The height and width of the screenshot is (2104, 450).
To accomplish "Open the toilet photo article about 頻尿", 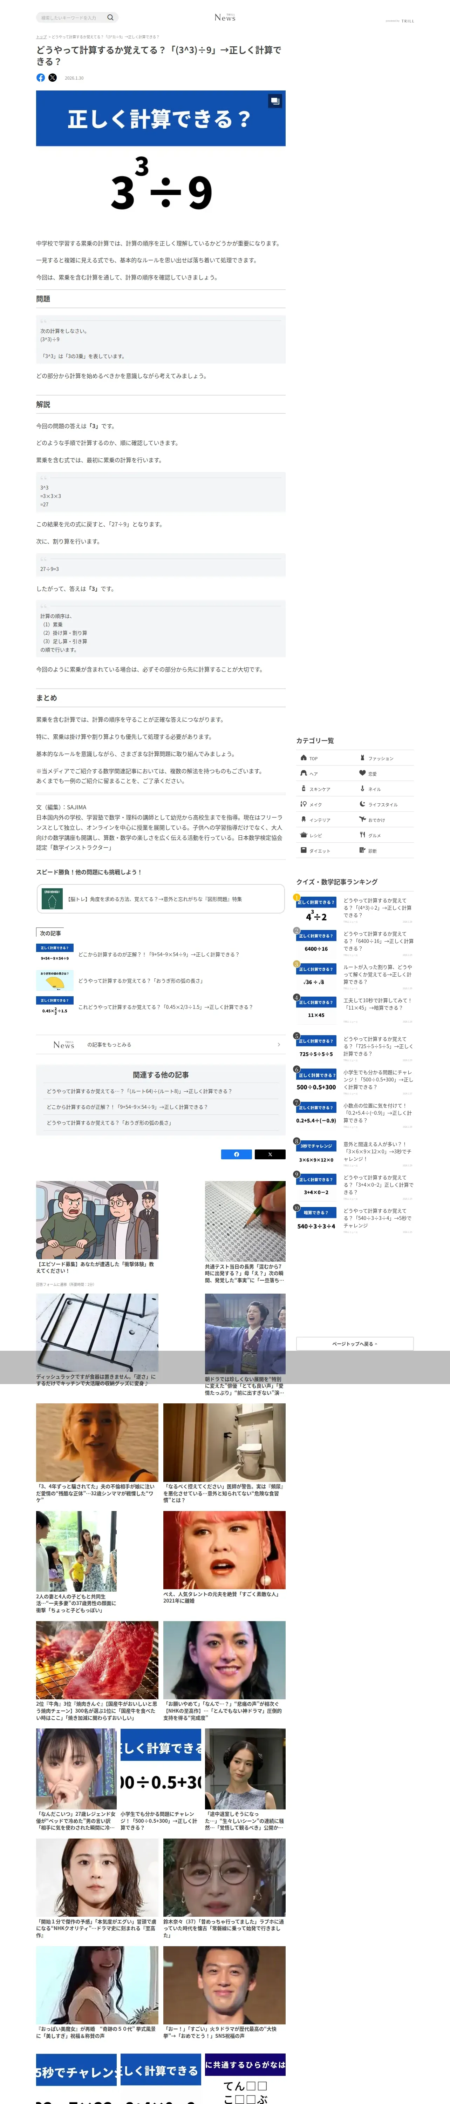I will click(x=225, y=1442).
